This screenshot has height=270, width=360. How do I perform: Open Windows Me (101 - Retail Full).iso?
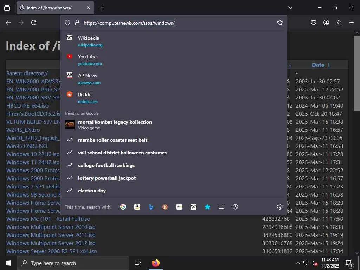point(48,219)
